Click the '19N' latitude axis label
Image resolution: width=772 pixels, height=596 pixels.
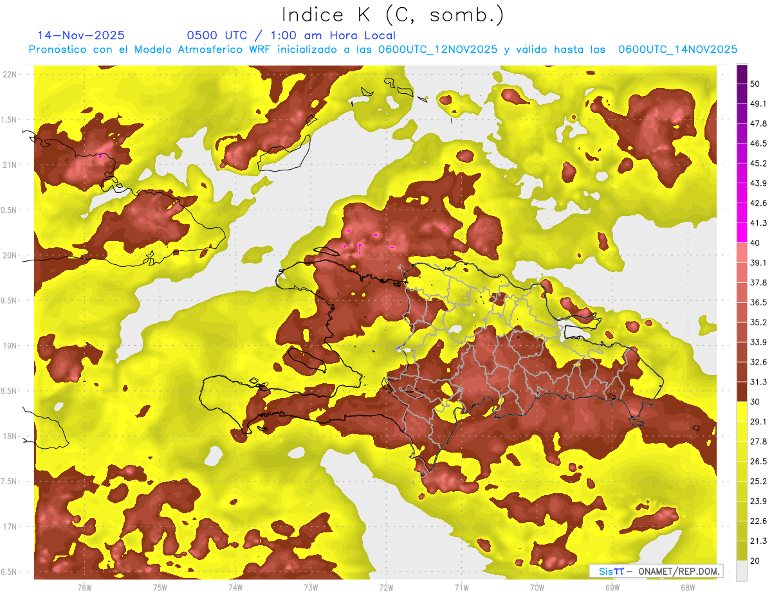[10, 345]
